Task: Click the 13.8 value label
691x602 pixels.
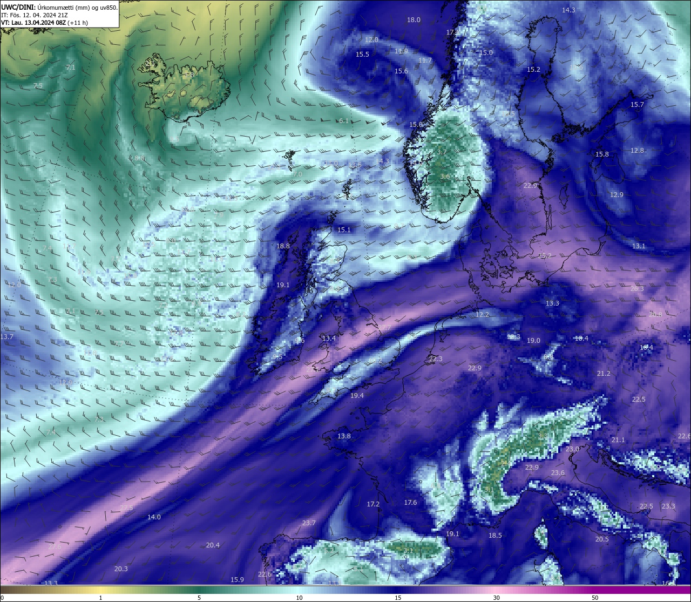Action: 344,436
